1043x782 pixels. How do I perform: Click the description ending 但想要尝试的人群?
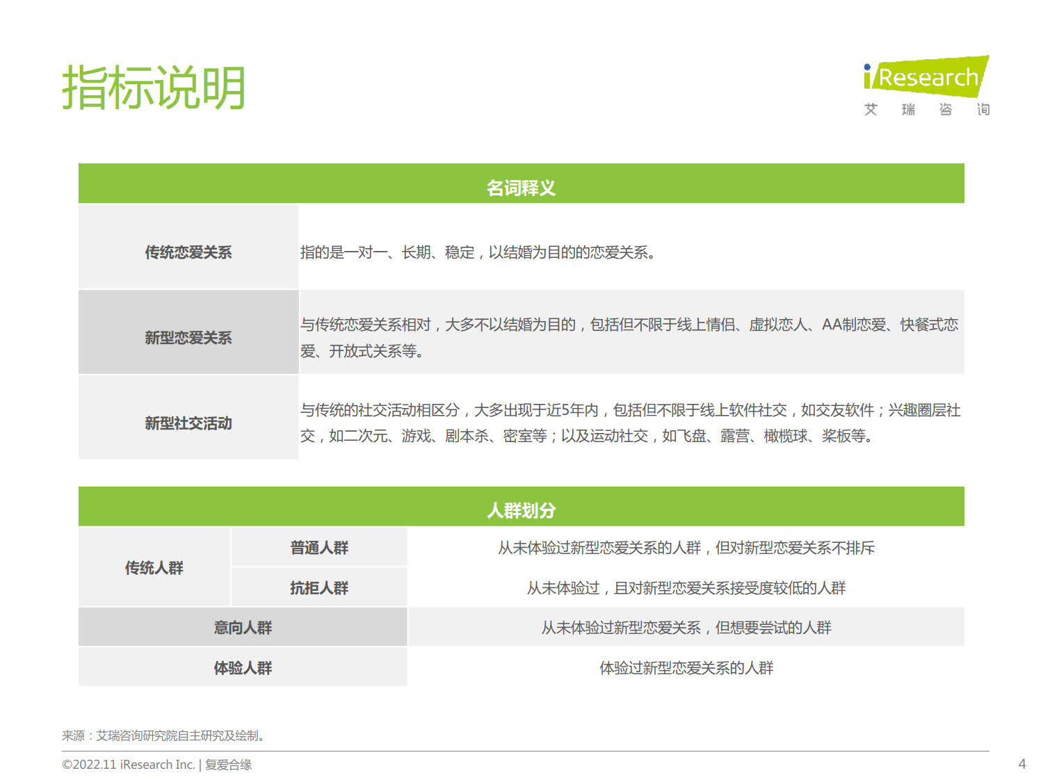tap(686, 628)
